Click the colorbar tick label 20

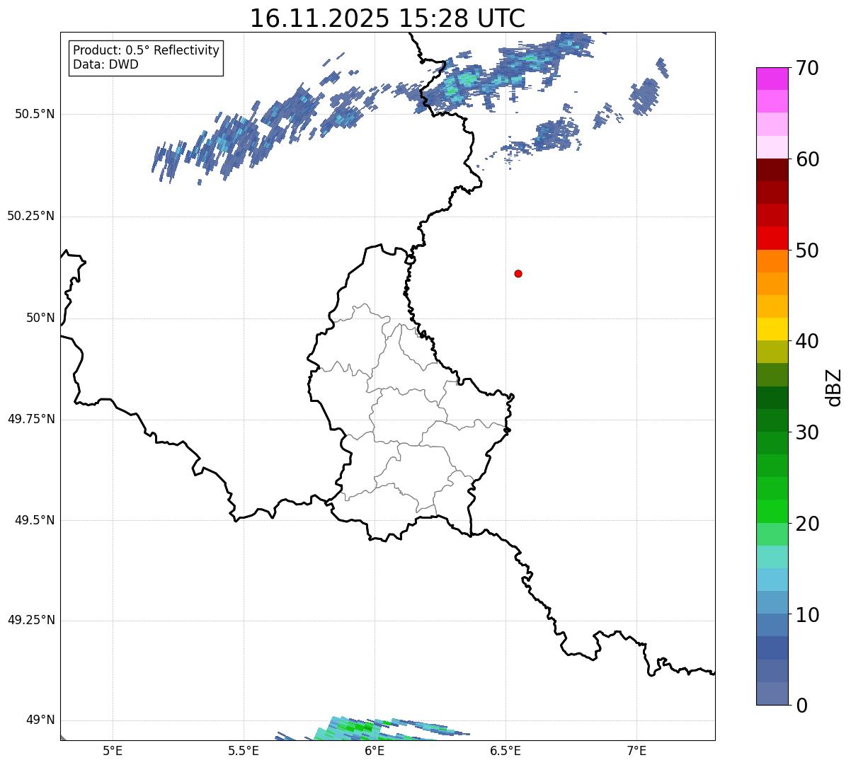[x=807, y=524]
